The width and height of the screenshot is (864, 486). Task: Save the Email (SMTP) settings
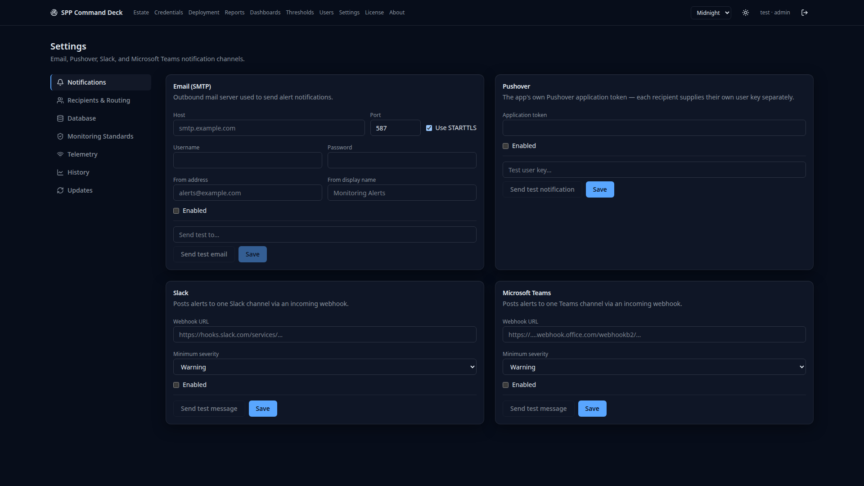[x=252, y=254]
